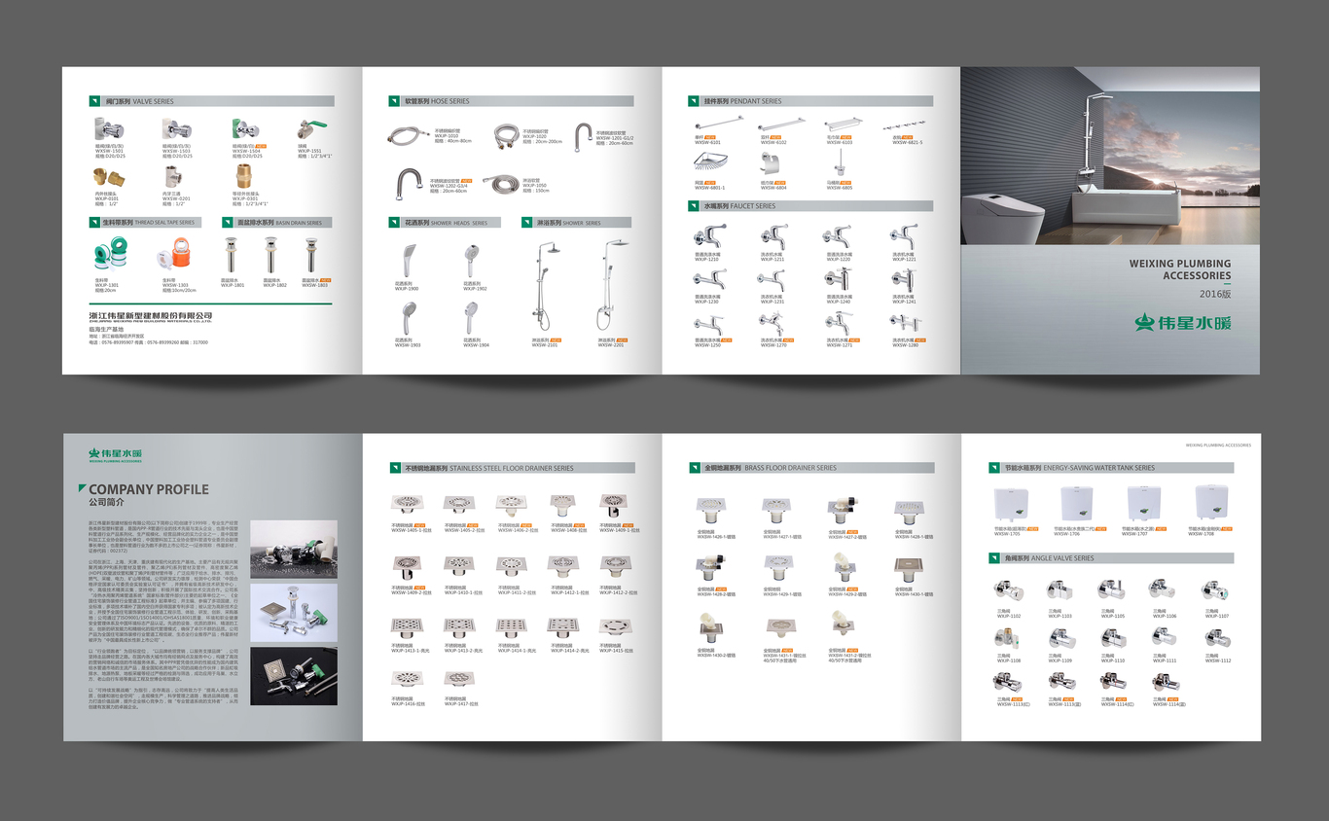The width and height of the screenshot is (1329, 821).
Task: Click the green ball valve image WXJP-1551
Action: tap(310, 129)
